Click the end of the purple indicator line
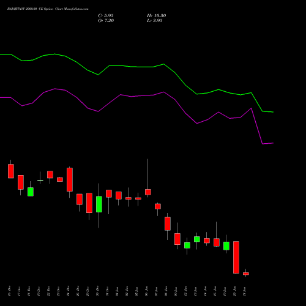The image size is (306, 306). 273,143
